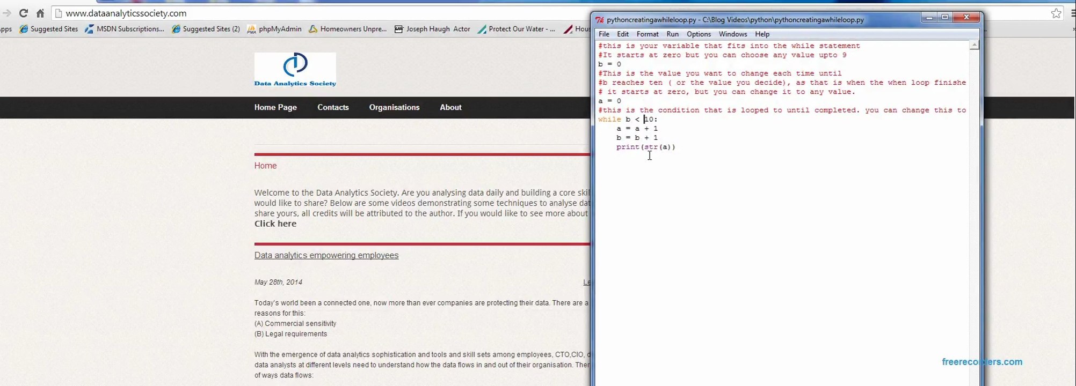Viewport: 1076px width, 386px height.
Task: Click the 'print(str(a))' line
Action: (646, 147)
